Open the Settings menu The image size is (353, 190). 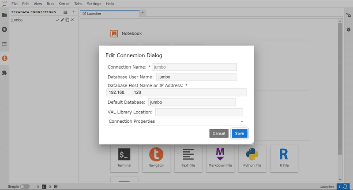[x=94, y=4]
